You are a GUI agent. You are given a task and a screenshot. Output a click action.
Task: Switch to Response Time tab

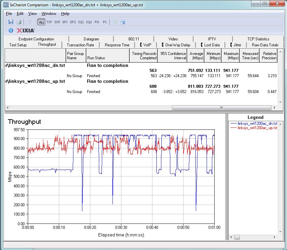(117, 45)
